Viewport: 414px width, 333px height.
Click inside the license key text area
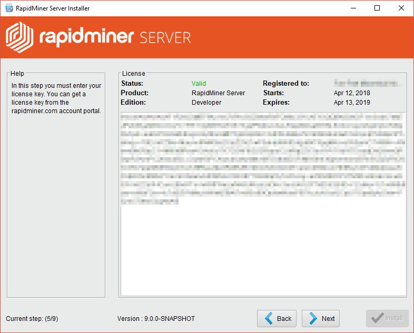tap(263, 247)
